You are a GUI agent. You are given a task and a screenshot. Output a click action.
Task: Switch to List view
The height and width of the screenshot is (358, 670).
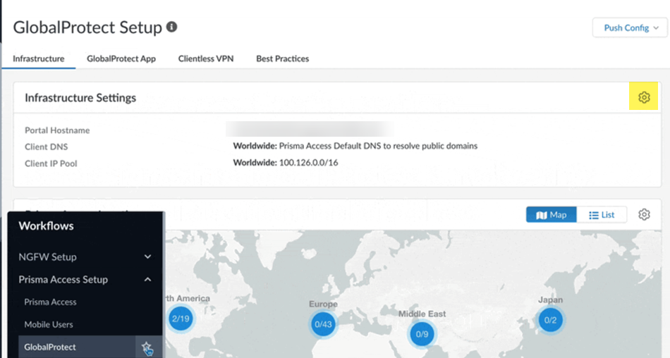(x=602, y=215)
